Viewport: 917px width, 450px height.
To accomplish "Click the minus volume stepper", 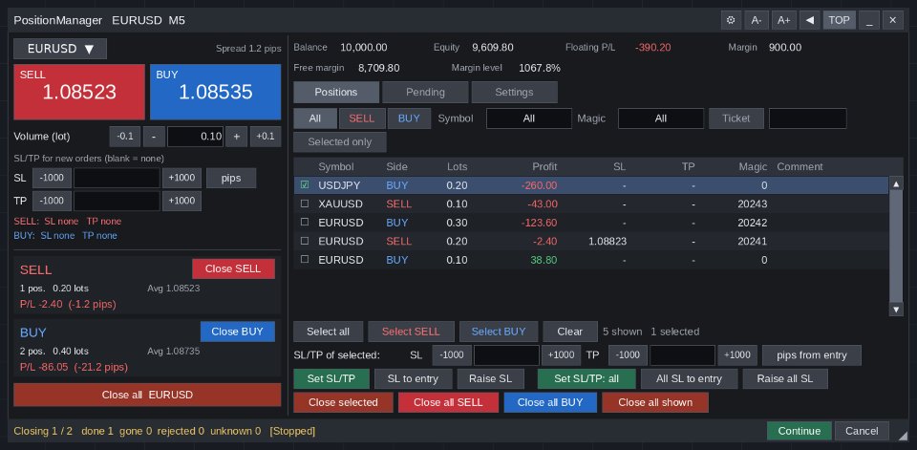I will pyautogui.click(x=154, y=137).
